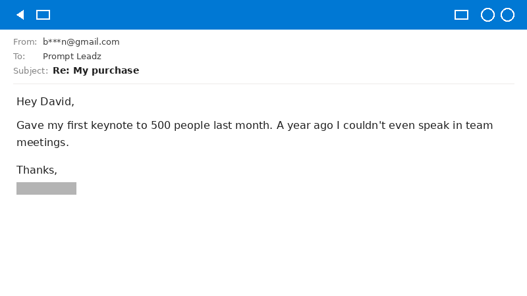This screenshot has width=527, height=296.
Task: Click the rightmost circle icon in header
Action: click(507, 15)
